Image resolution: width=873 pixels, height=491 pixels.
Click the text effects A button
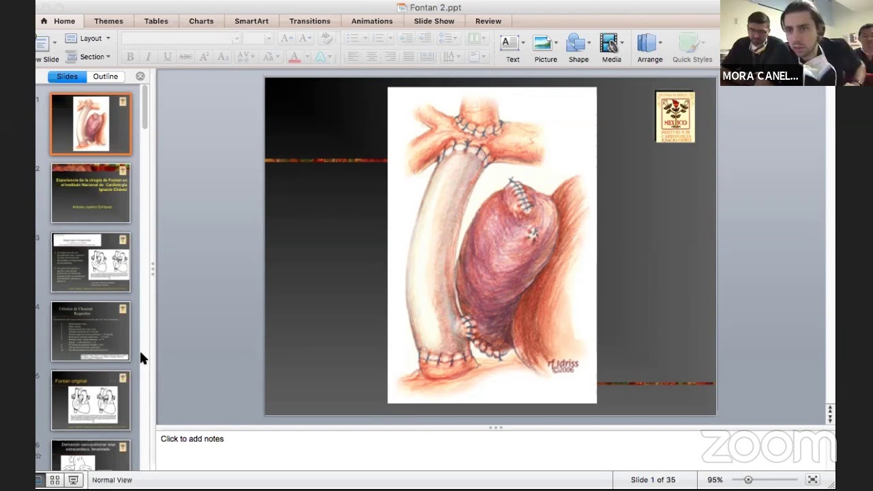pos(320,57)
